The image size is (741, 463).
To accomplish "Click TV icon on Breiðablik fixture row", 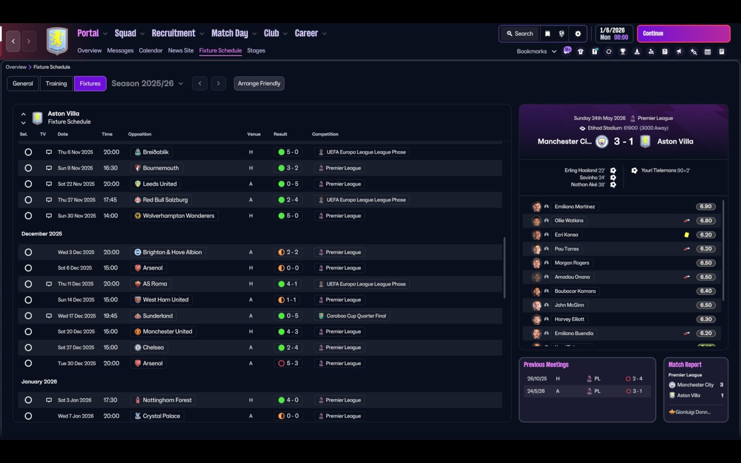I will [x=49, y=152].
